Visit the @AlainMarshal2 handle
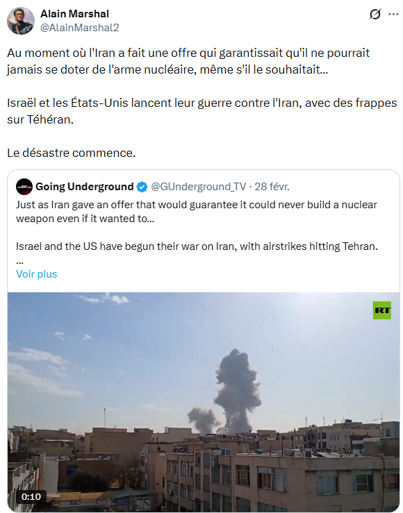This screenshot has width=403, height=513. [x=79, y=28]
